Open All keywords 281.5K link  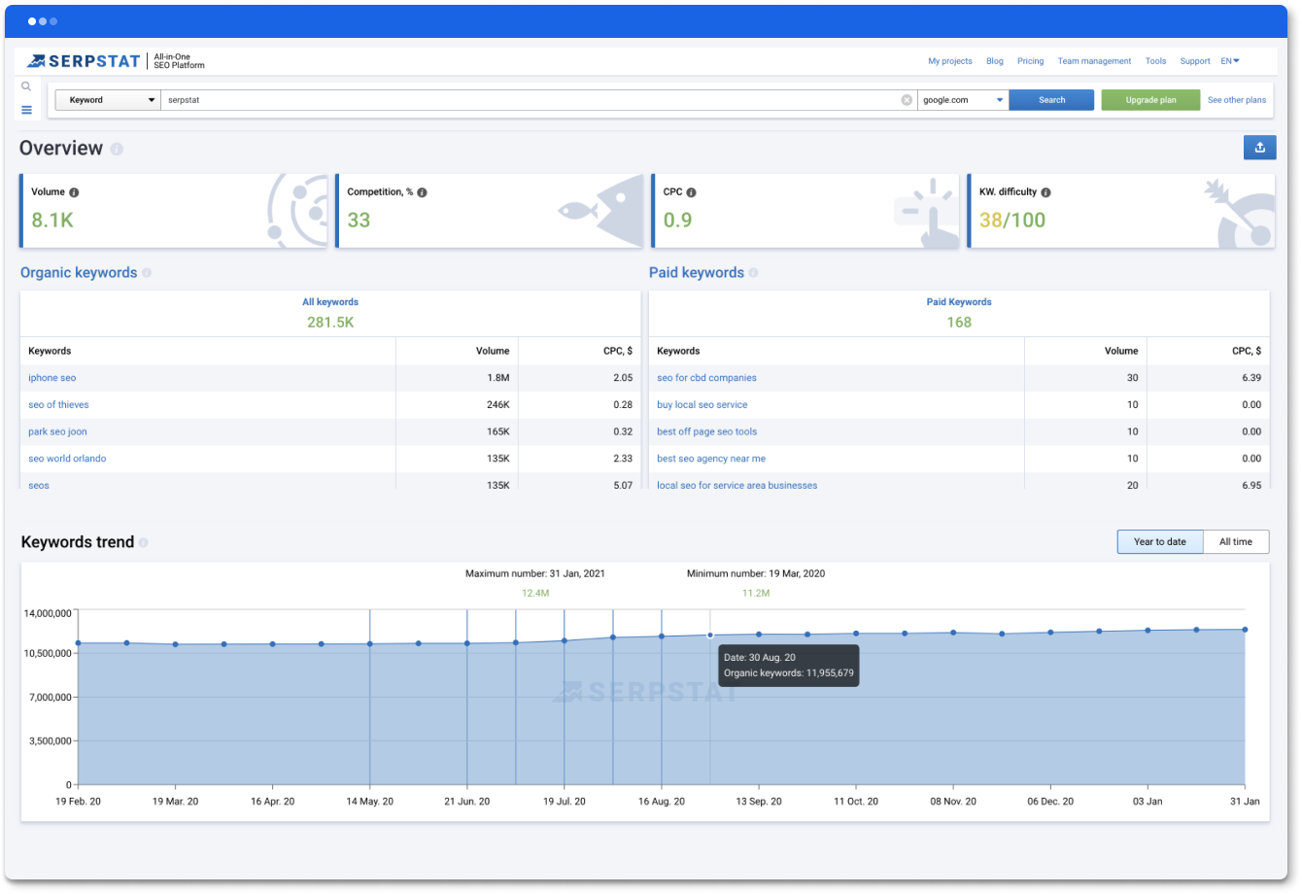330,313
